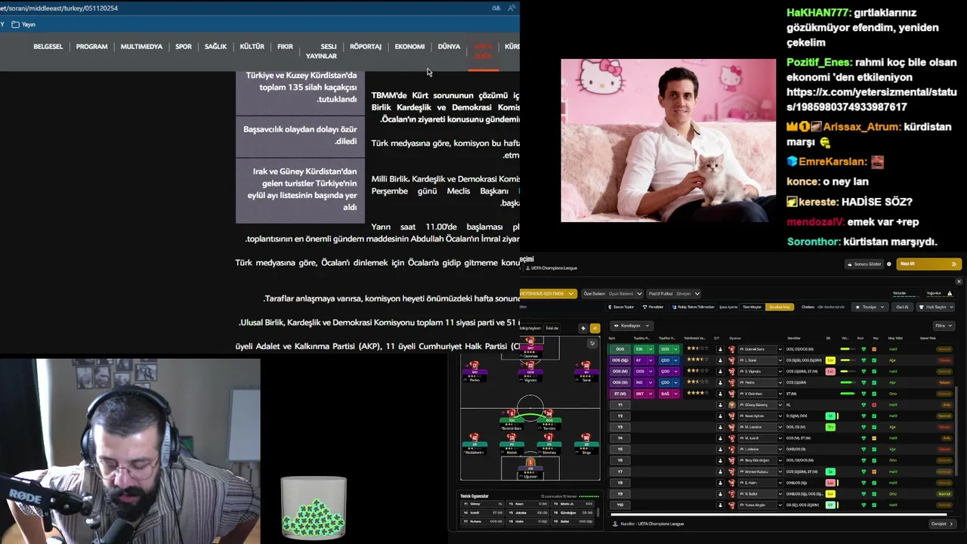Switch to the İkisi de tab
The height and width of the screenshot is (544, 967).
552,328
